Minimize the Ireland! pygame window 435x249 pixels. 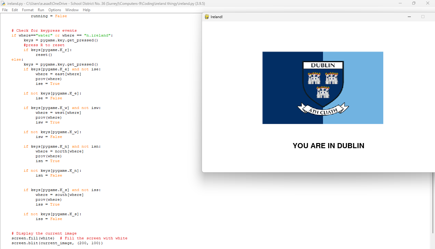pos(409,17)
